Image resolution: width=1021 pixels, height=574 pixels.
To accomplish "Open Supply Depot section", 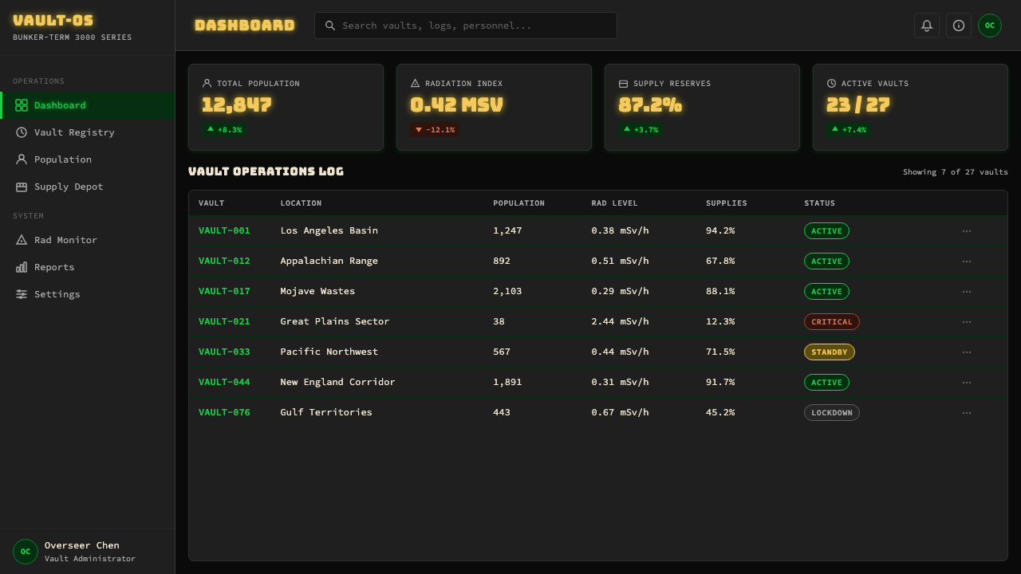I will click(x=88, y=187).
